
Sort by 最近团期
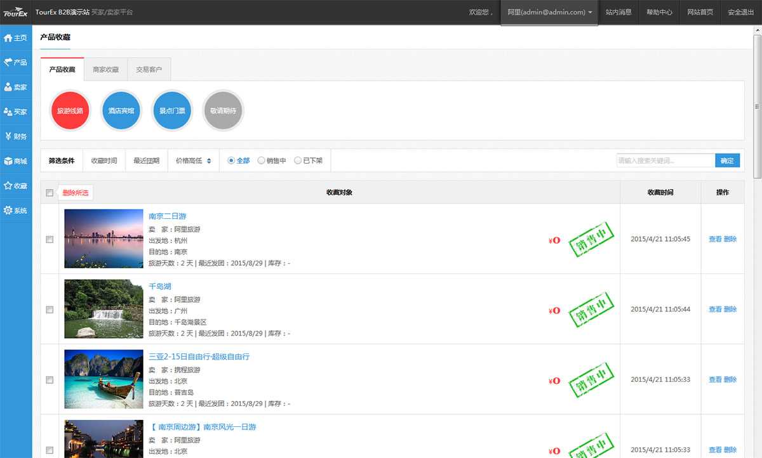pos(147,161)
